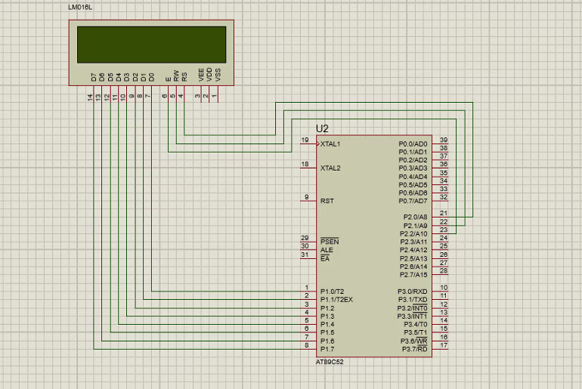Click the P2.2/A10 pin label
Image resolution: width=582 pixels, height=389 pixels.
[x=413, y=234]
